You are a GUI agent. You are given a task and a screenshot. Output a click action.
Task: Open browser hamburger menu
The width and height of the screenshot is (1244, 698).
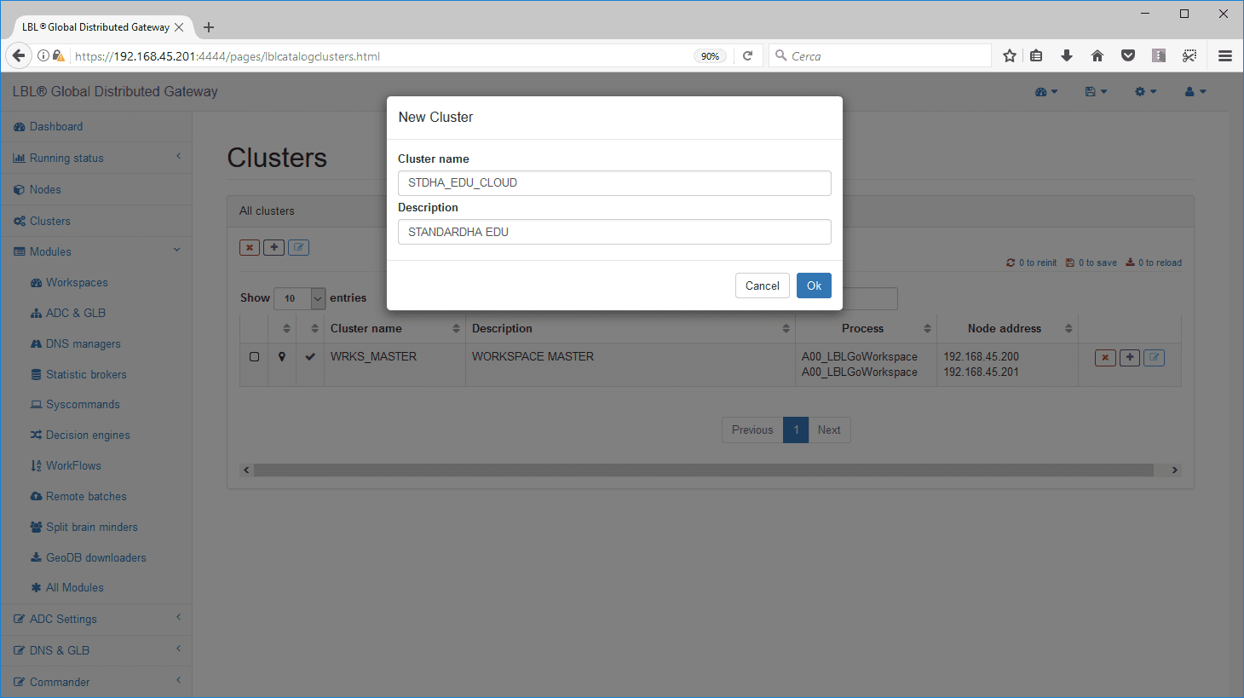[x=1225, y=55]
